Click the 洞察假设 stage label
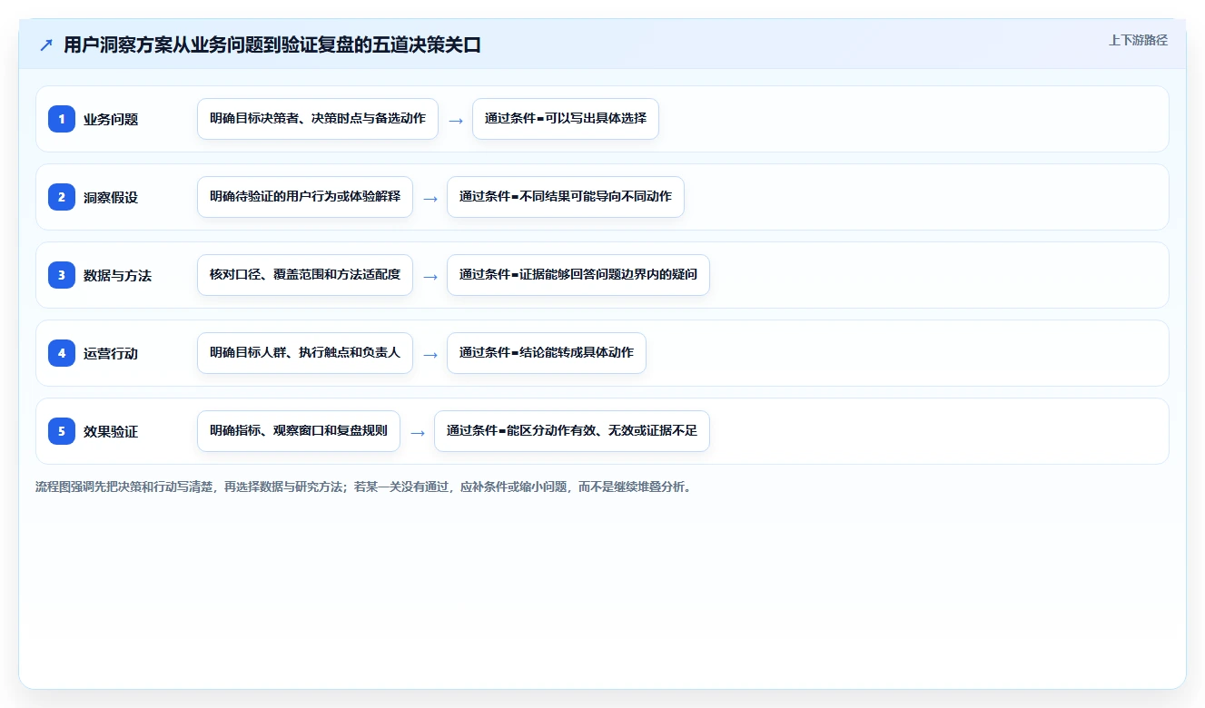The height and width of the screenshot is (708, 1205). 111,197
